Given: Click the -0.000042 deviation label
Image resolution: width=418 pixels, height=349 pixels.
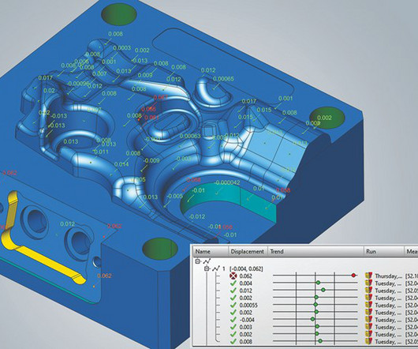Looking at the screenshot, I should [227, 182].
